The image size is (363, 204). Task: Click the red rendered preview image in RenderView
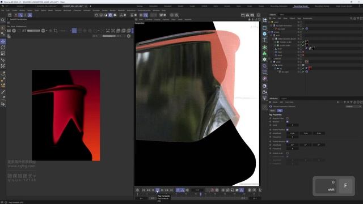point(66,116)
